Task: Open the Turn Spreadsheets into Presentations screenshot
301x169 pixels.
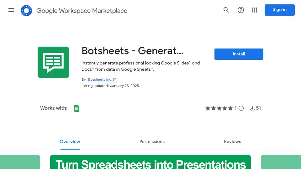Action: pyautogui.click(x=150, y=162)
